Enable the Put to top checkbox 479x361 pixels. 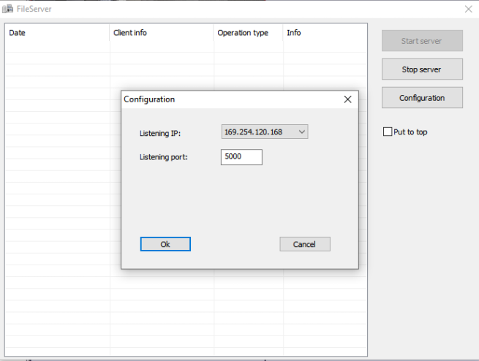tap(388, 132)
